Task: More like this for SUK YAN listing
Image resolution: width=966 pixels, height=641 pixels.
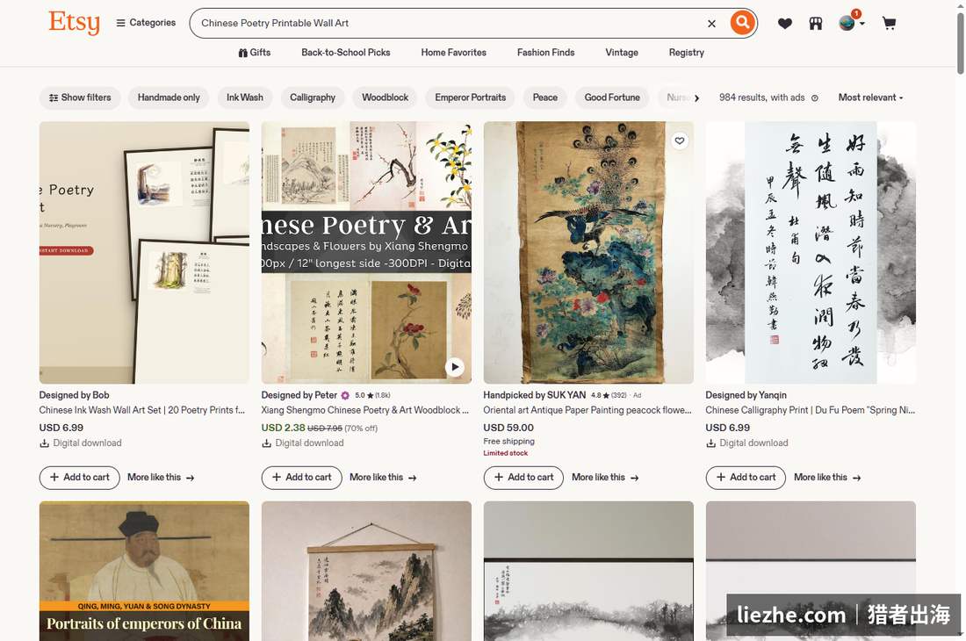Action: point(605,477)
